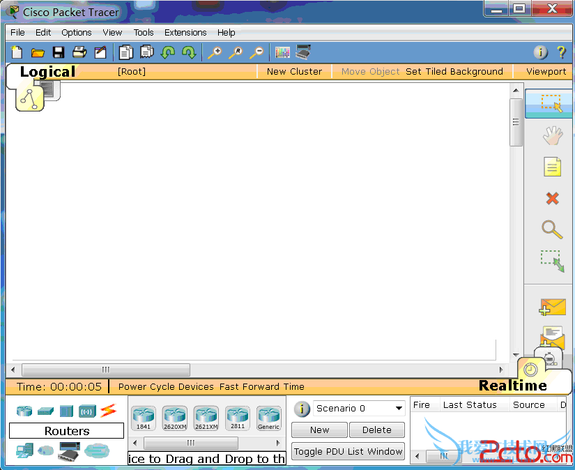Choose the 2621XM router
Screen dimensions: 575x470
click(206, 418)
